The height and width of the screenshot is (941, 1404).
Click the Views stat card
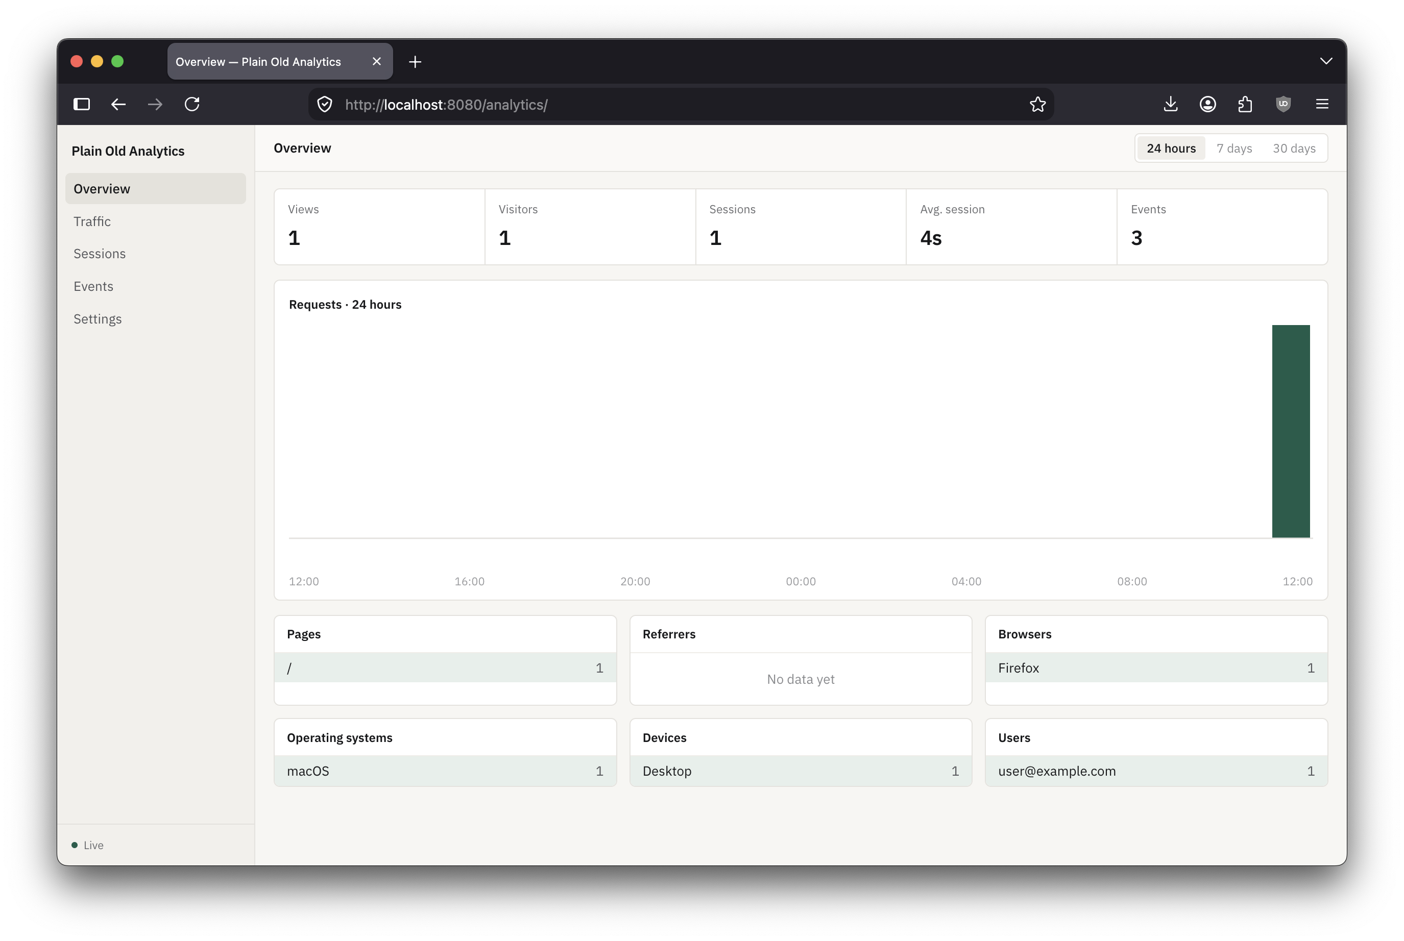379,227
